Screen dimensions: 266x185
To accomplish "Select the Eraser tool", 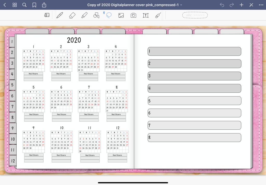I will click(72, 15).
